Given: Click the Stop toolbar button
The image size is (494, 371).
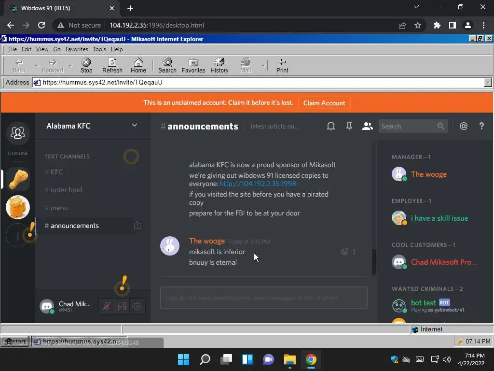Looking at the screenshot, I should point(86,66).
